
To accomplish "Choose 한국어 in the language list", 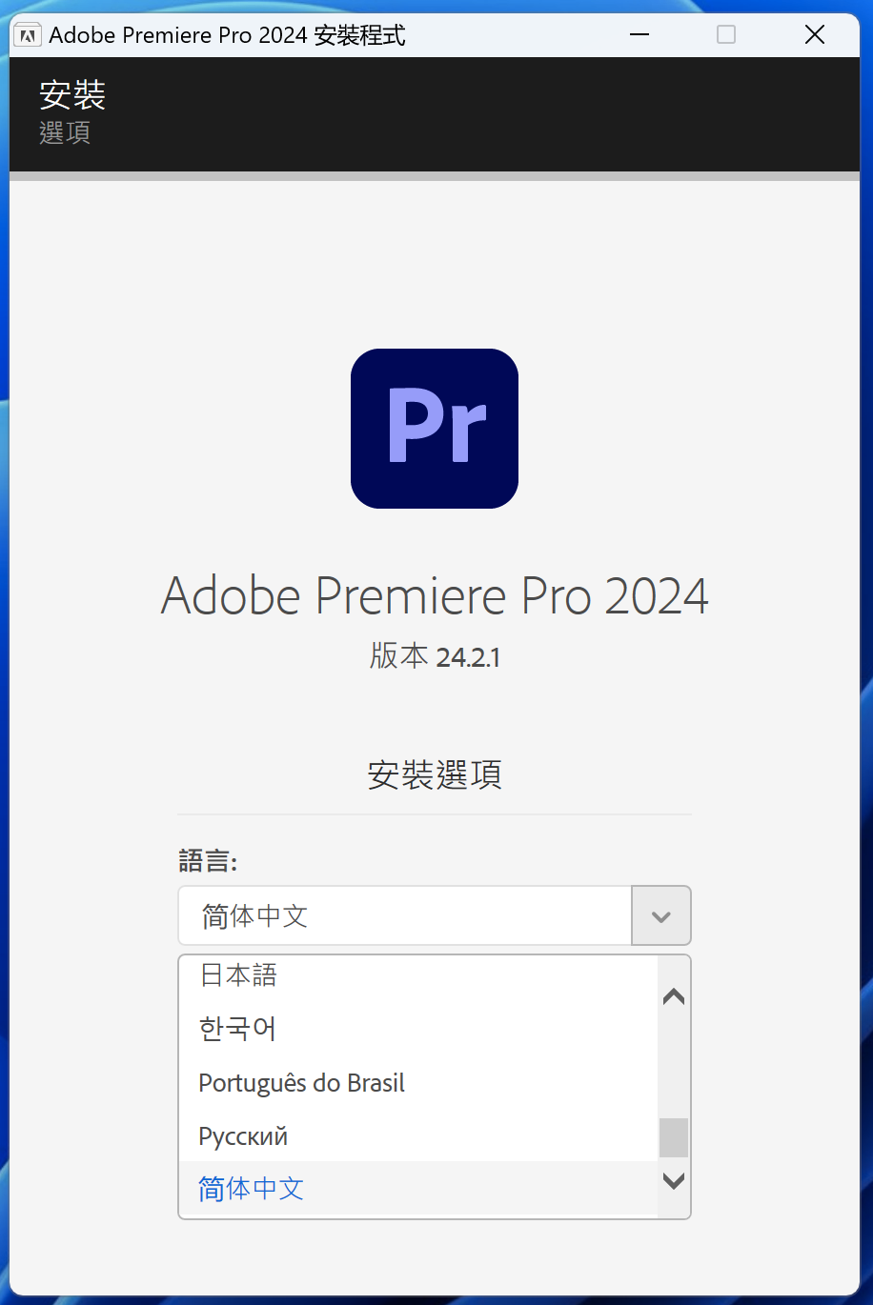I will pos(237,1029).
